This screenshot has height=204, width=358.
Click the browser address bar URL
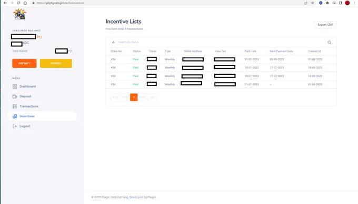(x=60, y=3)
